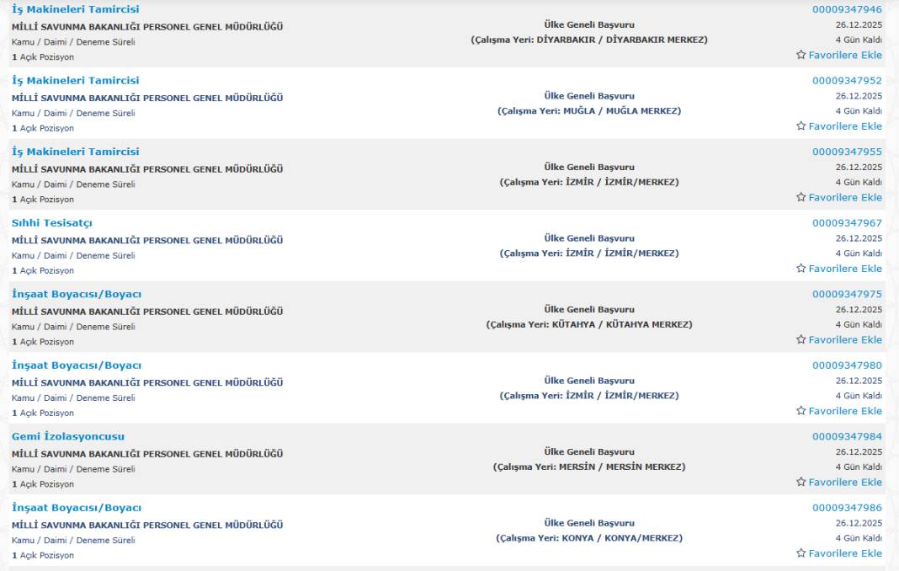The image size is (899, 571).
Task: Open İnşaat Boyacısı/Boyacı posting for Kütahya
Action: [x=76, y=294]
